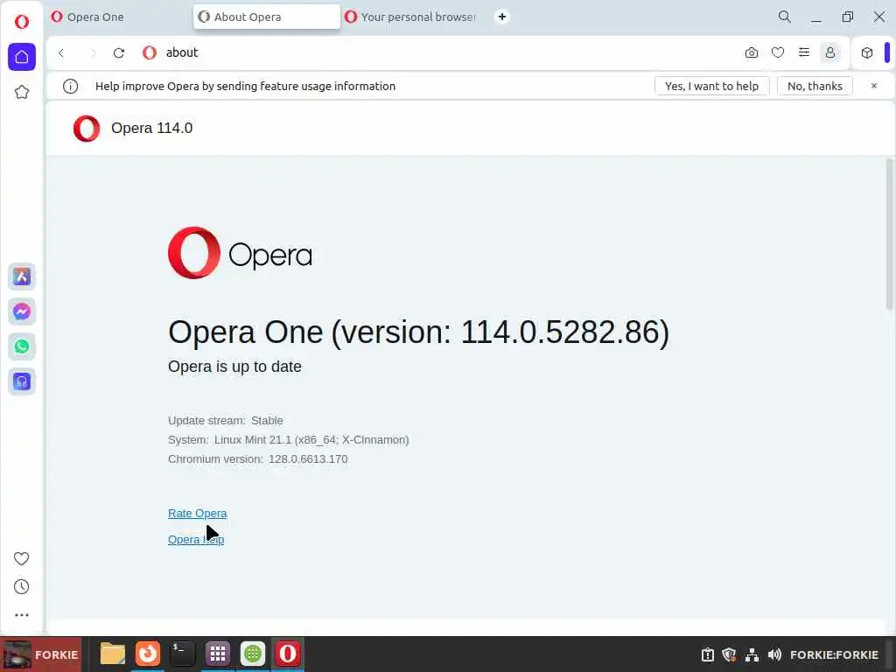
Task: Open the shield security tray icon
Action: pyautogui.click(x=729, y=654)
